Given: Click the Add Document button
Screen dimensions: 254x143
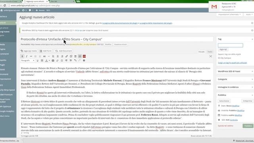Looking at the screenshot, I should [x=63, y=51].
